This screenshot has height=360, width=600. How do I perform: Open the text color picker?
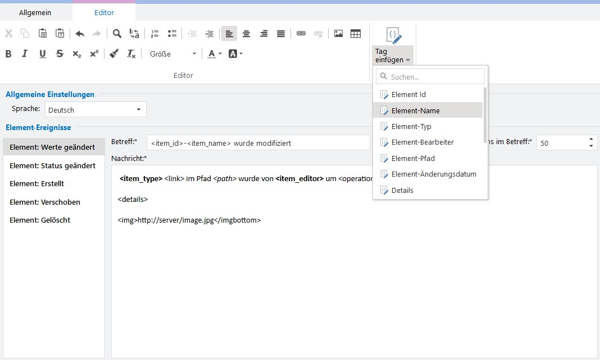[x=214, y=54]
